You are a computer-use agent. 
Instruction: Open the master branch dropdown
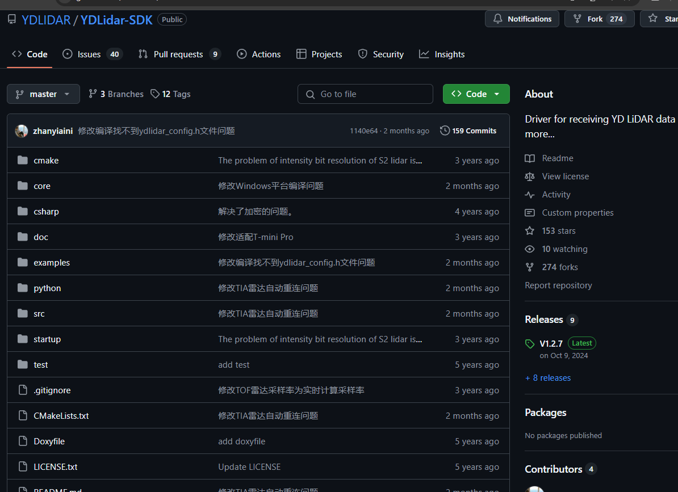43,94
